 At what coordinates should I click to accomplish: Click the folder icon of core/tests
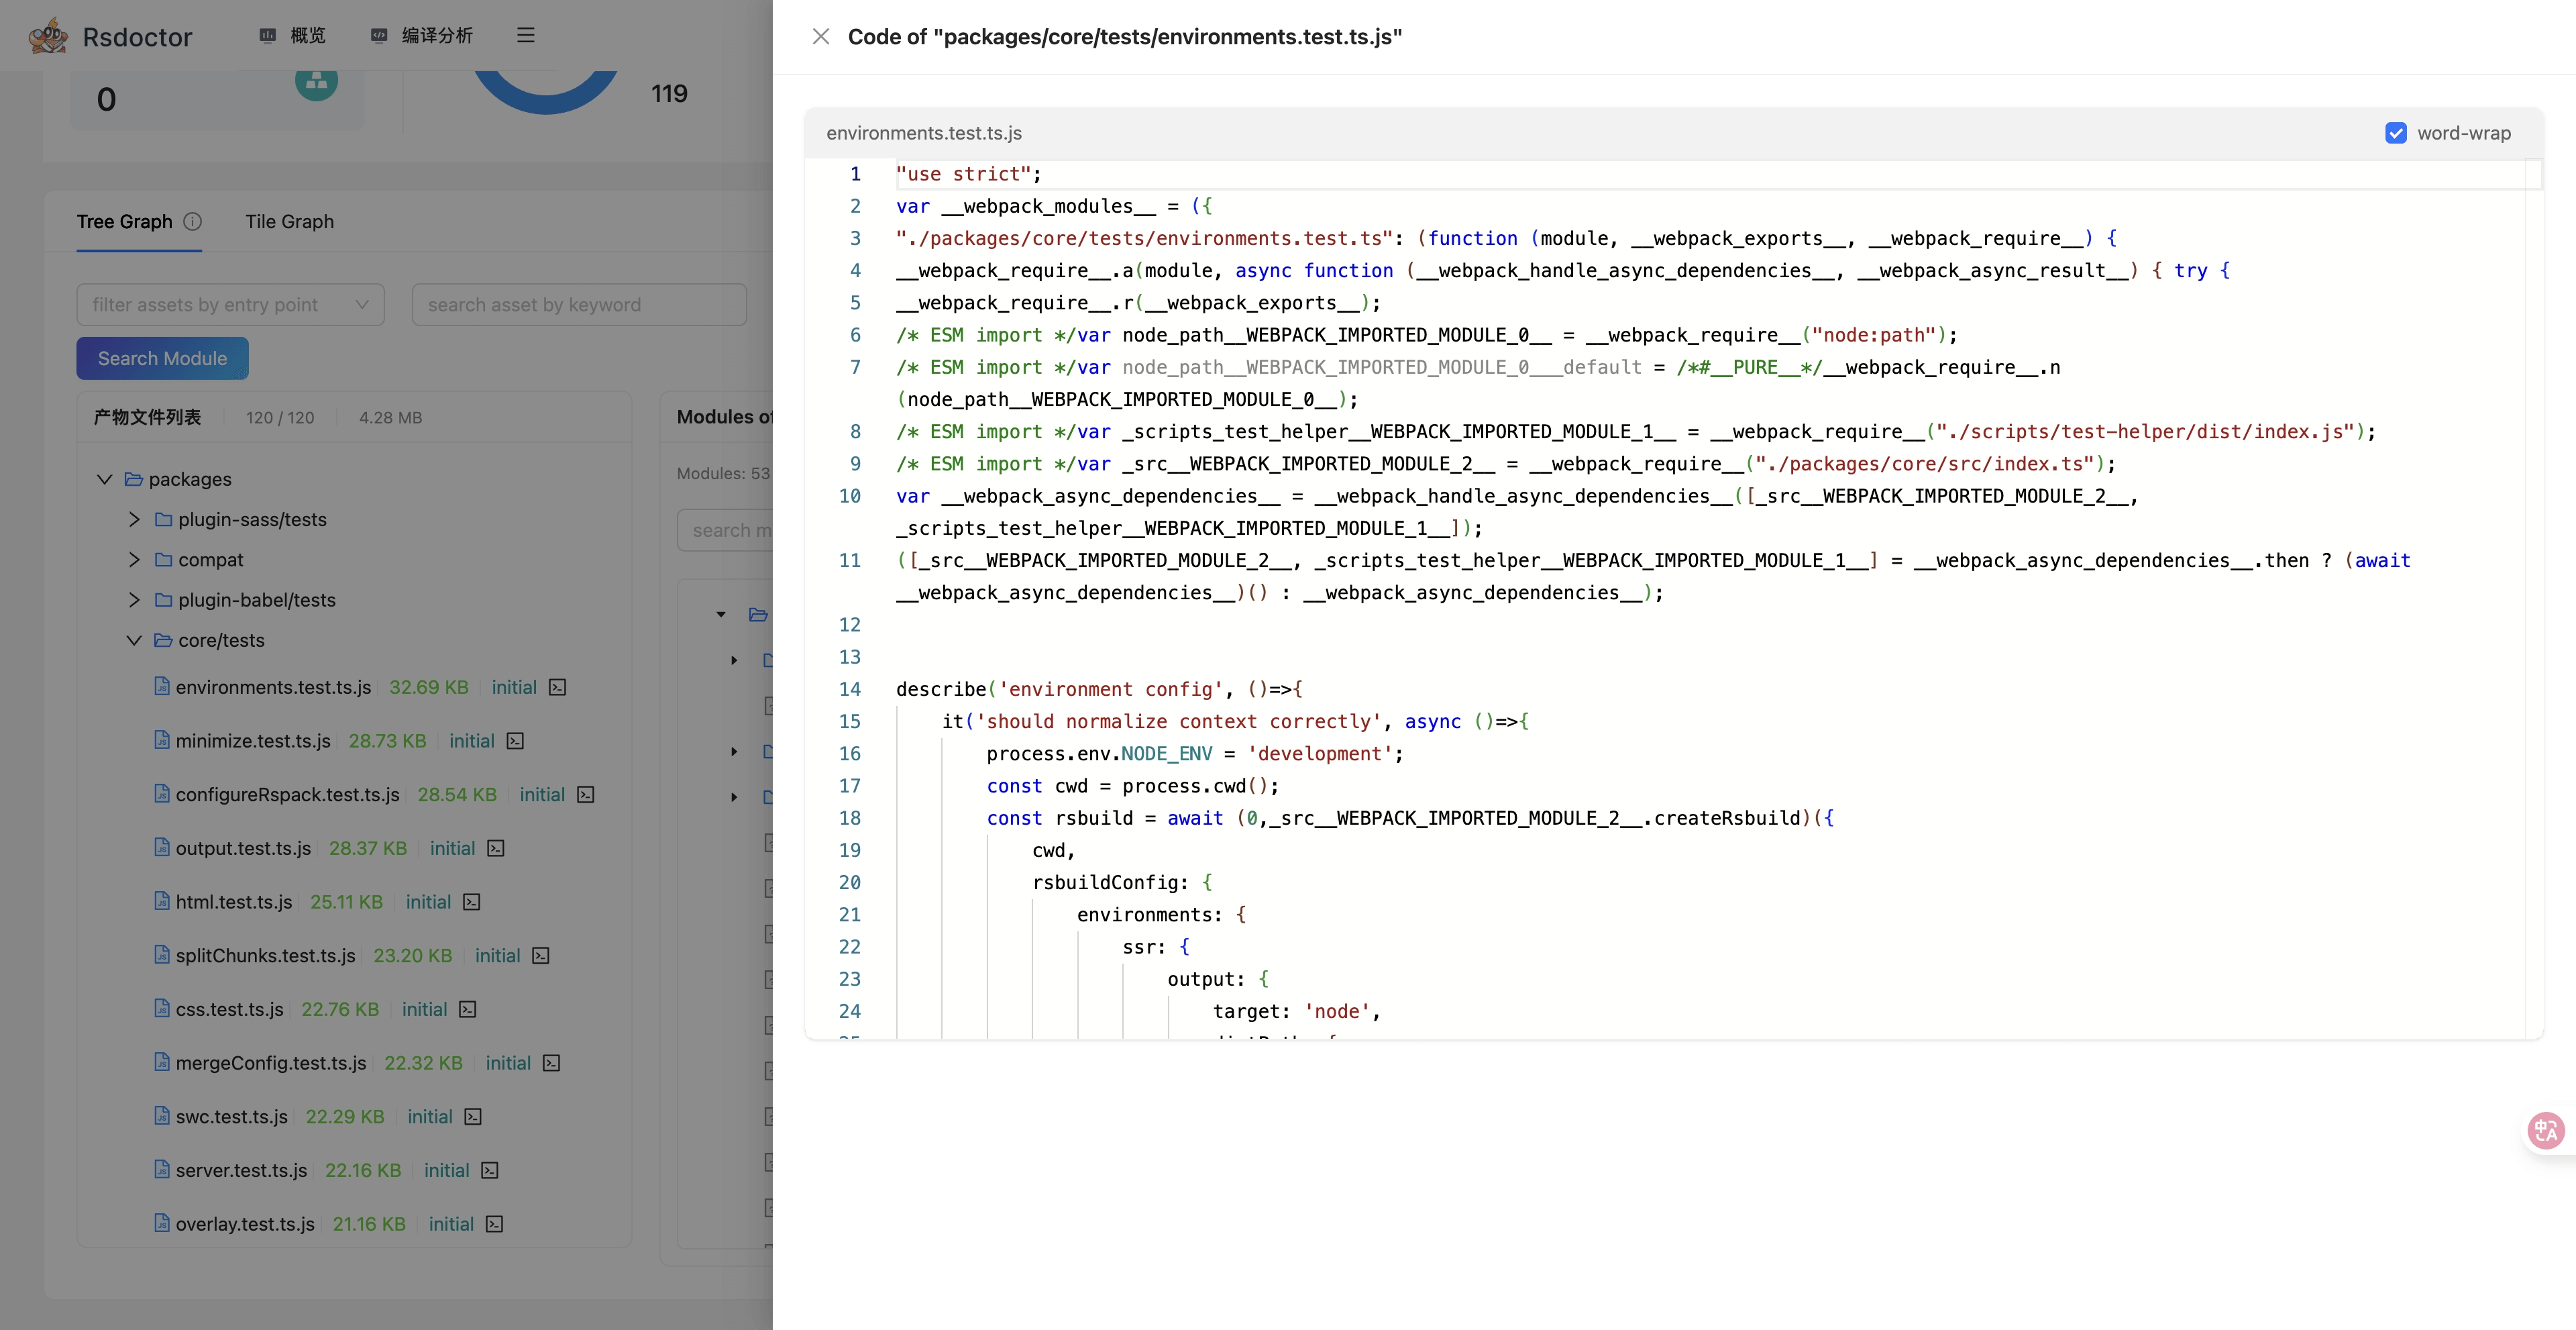163,640
